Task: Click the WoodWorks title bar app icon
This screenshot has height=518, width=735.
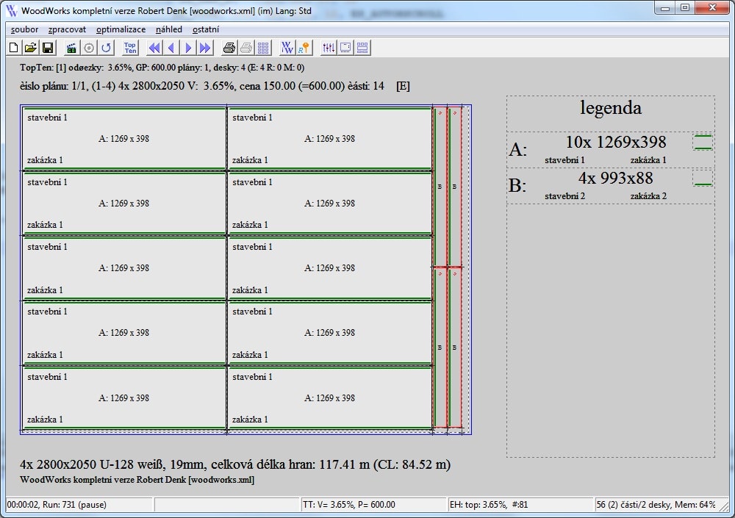Action: (11, 10)
